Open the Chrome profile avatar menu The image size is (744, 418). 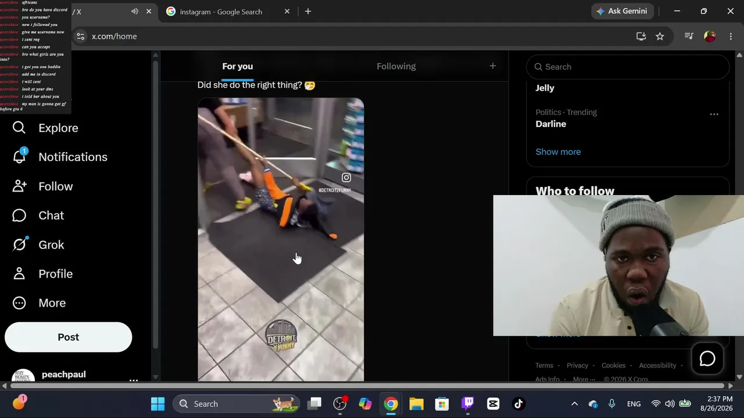coord(710,36)
